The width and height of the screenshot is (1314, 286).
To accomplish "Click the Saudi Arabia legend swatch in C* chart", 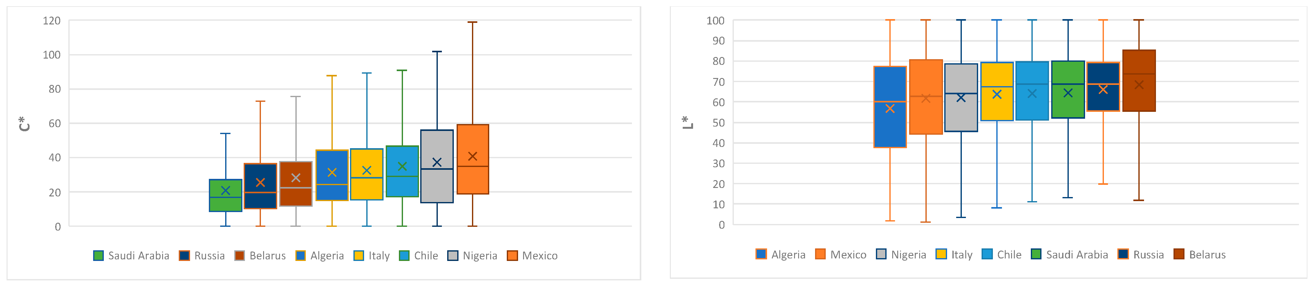I will coord(98,255).
